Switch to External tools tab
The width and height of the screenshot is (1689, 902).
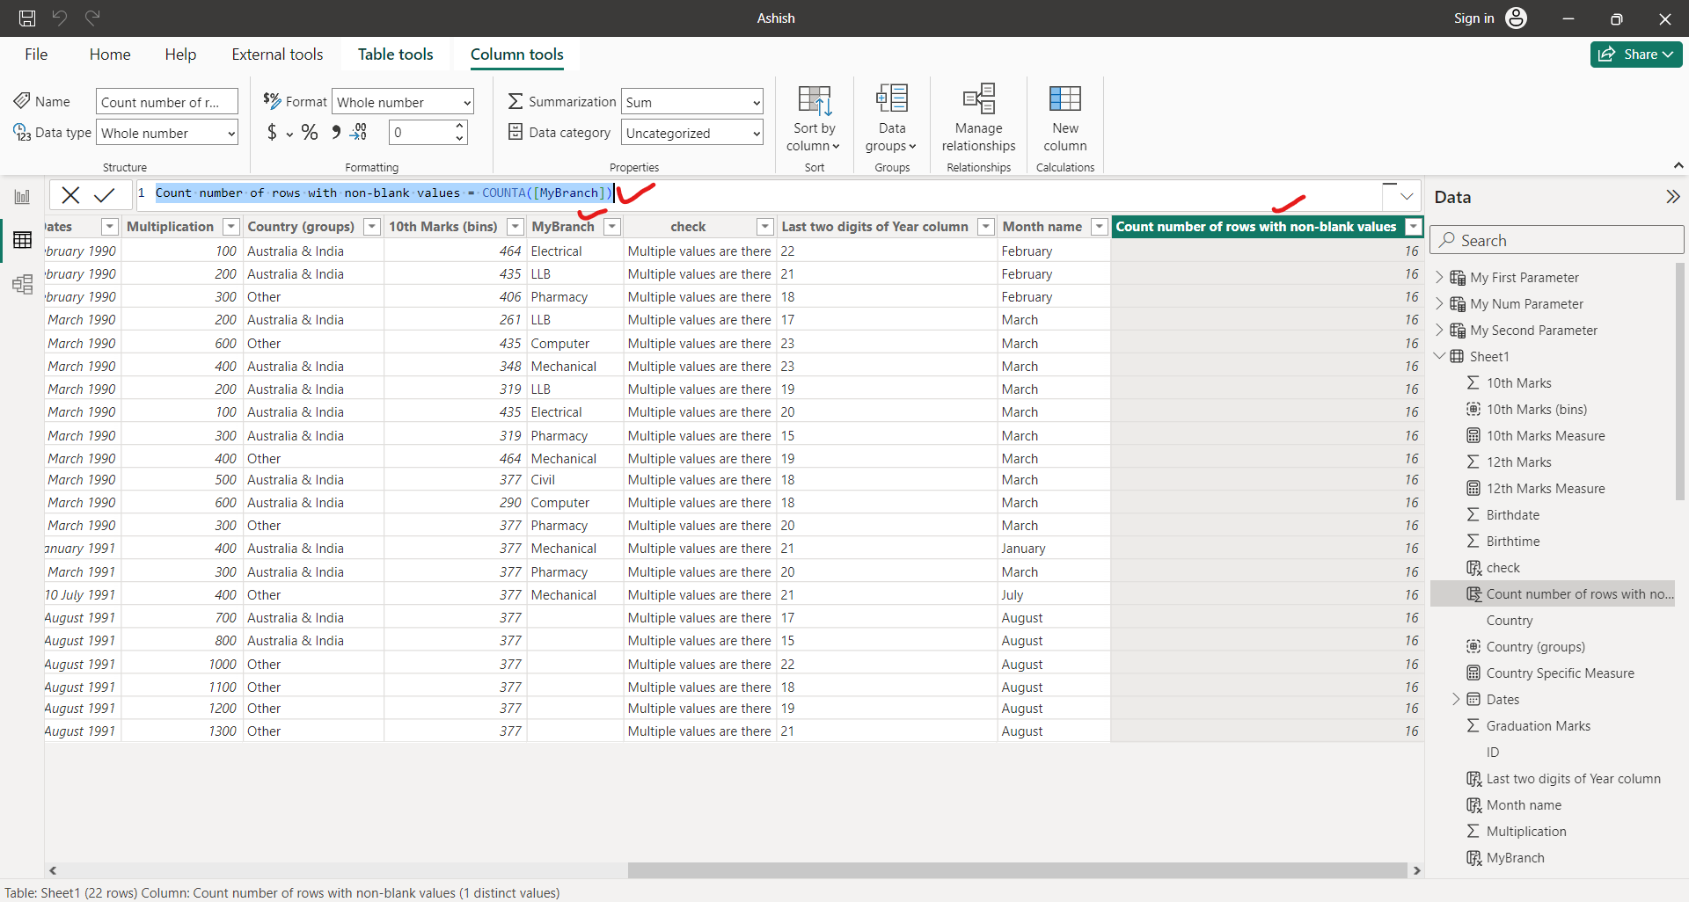277,55
